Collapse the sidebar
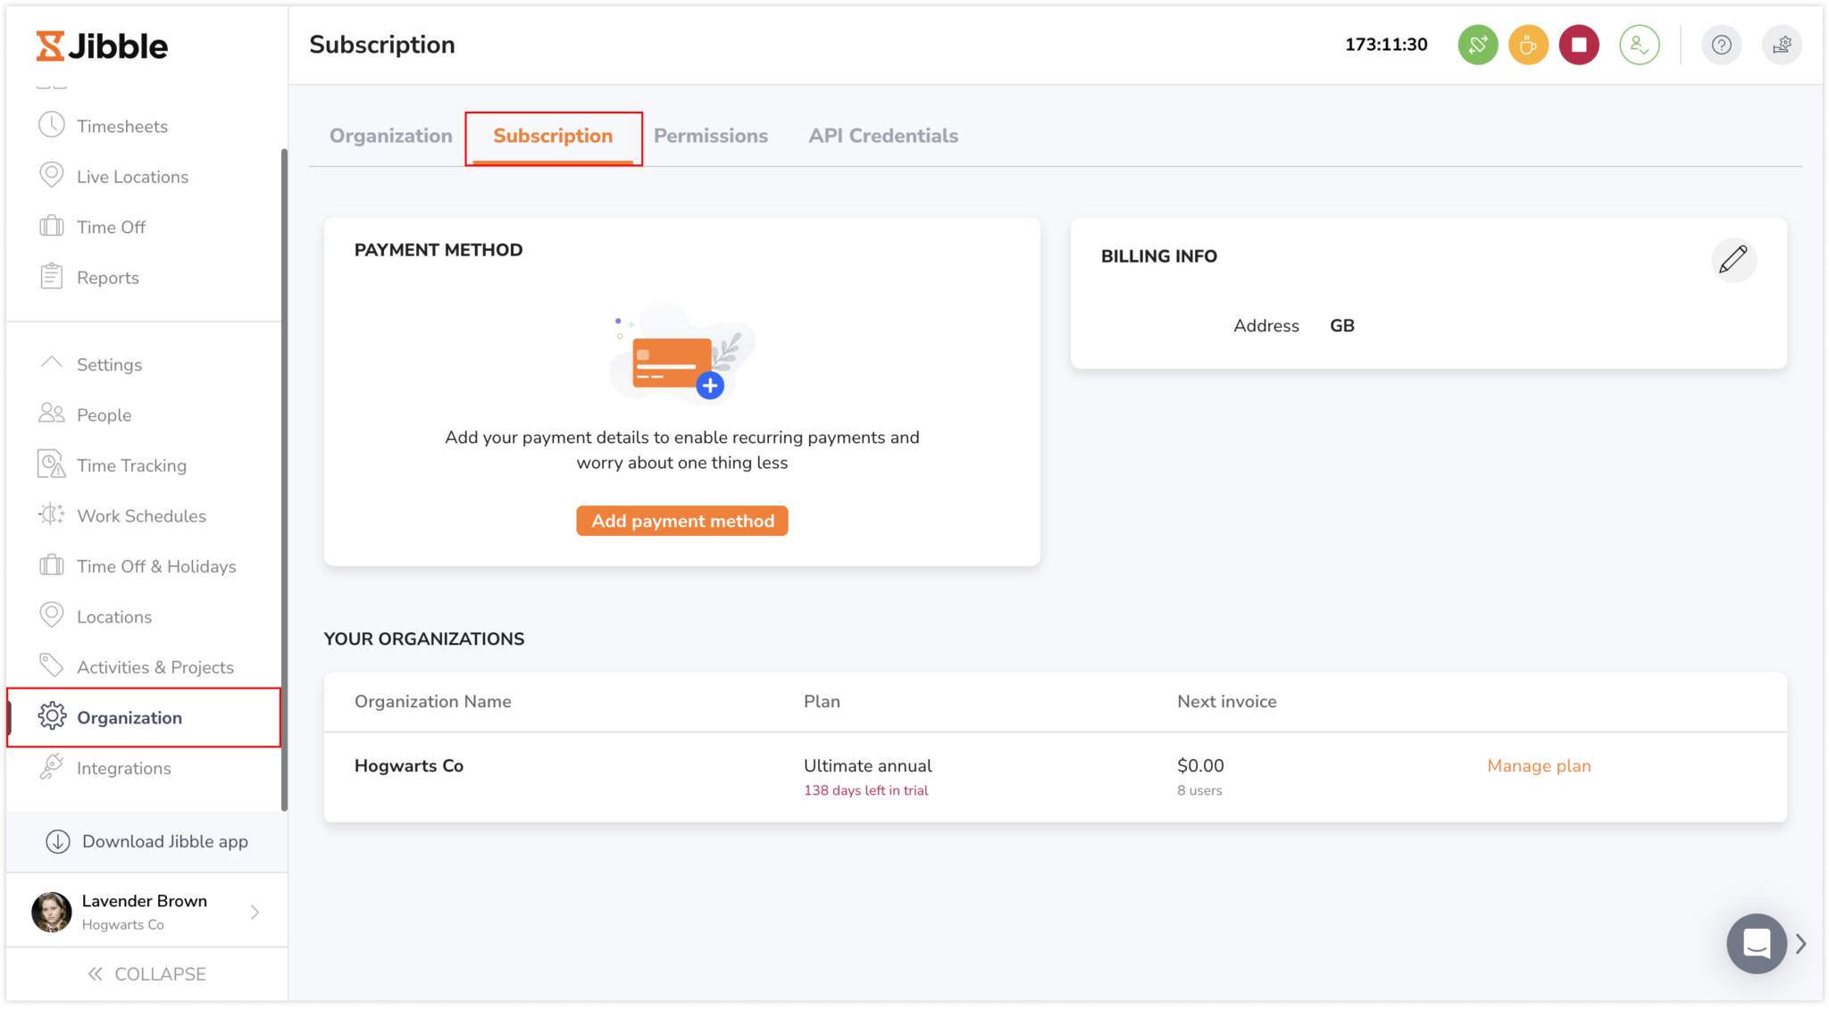Image resolution: width=1829 pixels, height=1010 pixels. click(148, 973)
